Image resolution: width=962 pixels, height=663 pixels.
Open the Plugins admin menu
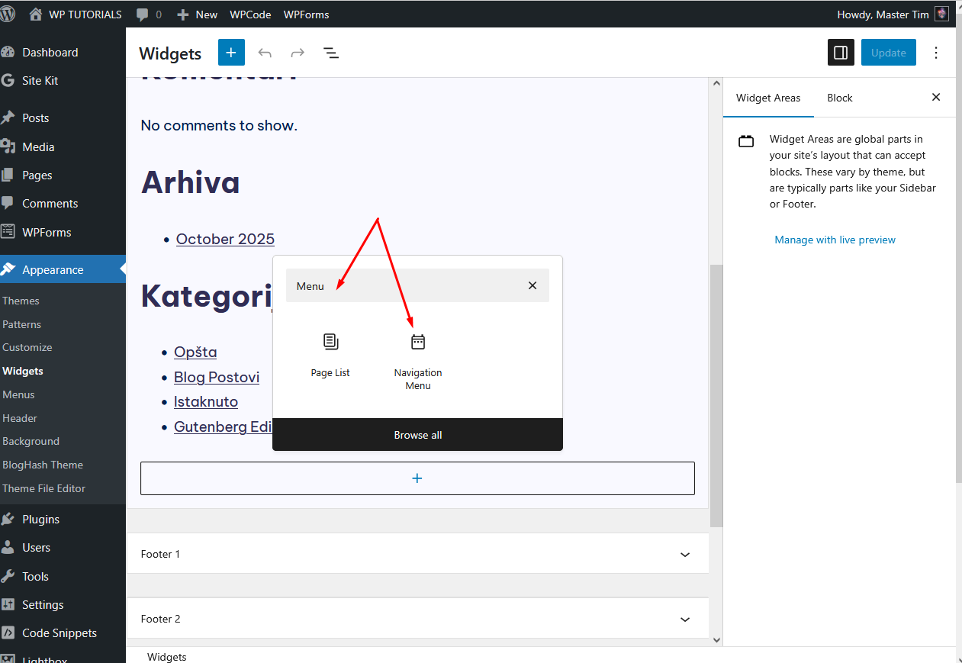point(40,519)
